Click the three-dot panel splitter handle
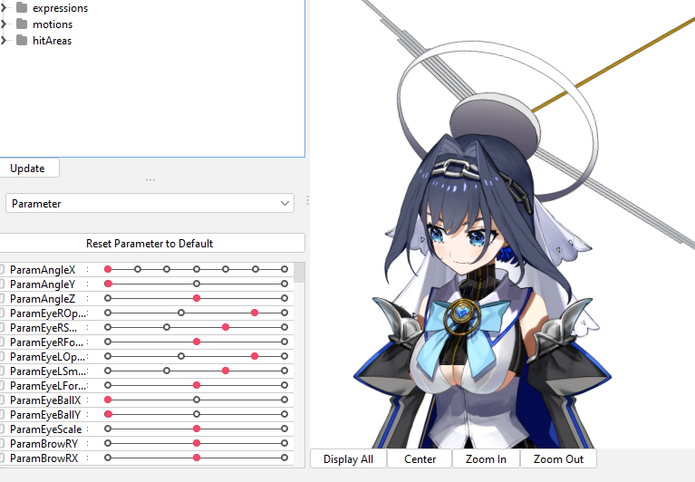The image size is (695, 482). point(150,180)
